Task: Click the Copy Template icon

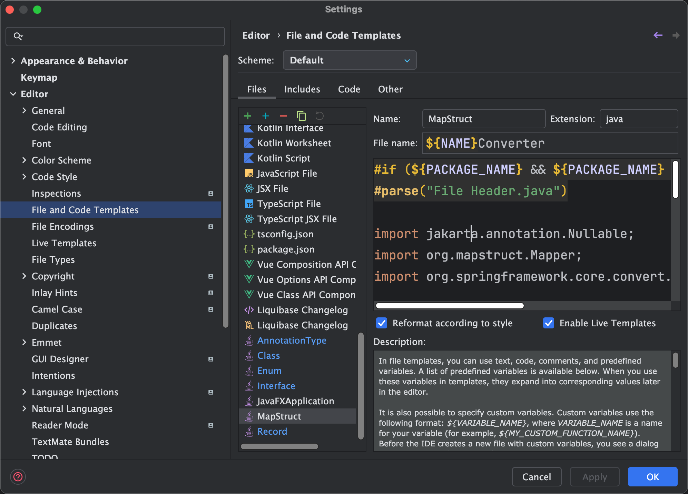Action: click(301, 116)
